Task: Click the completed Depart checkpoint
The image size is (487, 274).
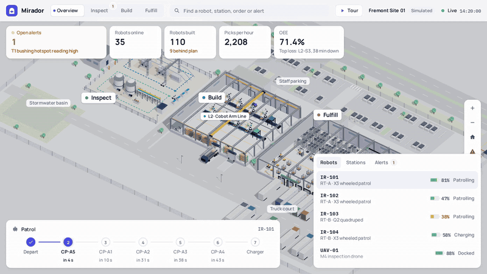Action: (30, 242)
